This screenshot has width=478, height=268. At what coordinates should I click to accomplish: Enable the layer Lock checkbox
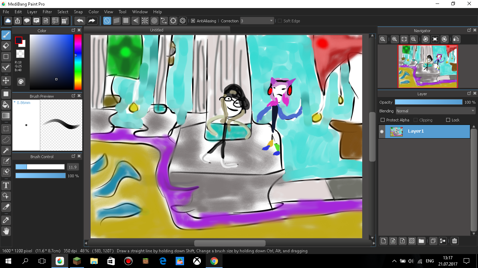448,120
